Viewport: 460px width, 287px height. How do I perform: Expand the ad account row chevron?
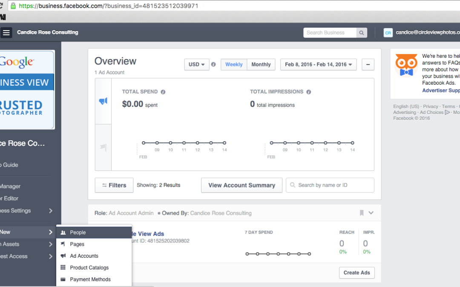tap(371, 213)
